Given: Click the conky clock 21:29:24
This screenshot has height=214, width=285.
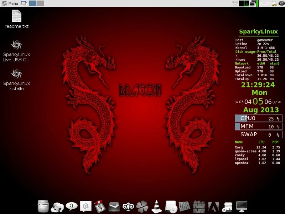Looking at the screenshot, I should click(258, 85).
